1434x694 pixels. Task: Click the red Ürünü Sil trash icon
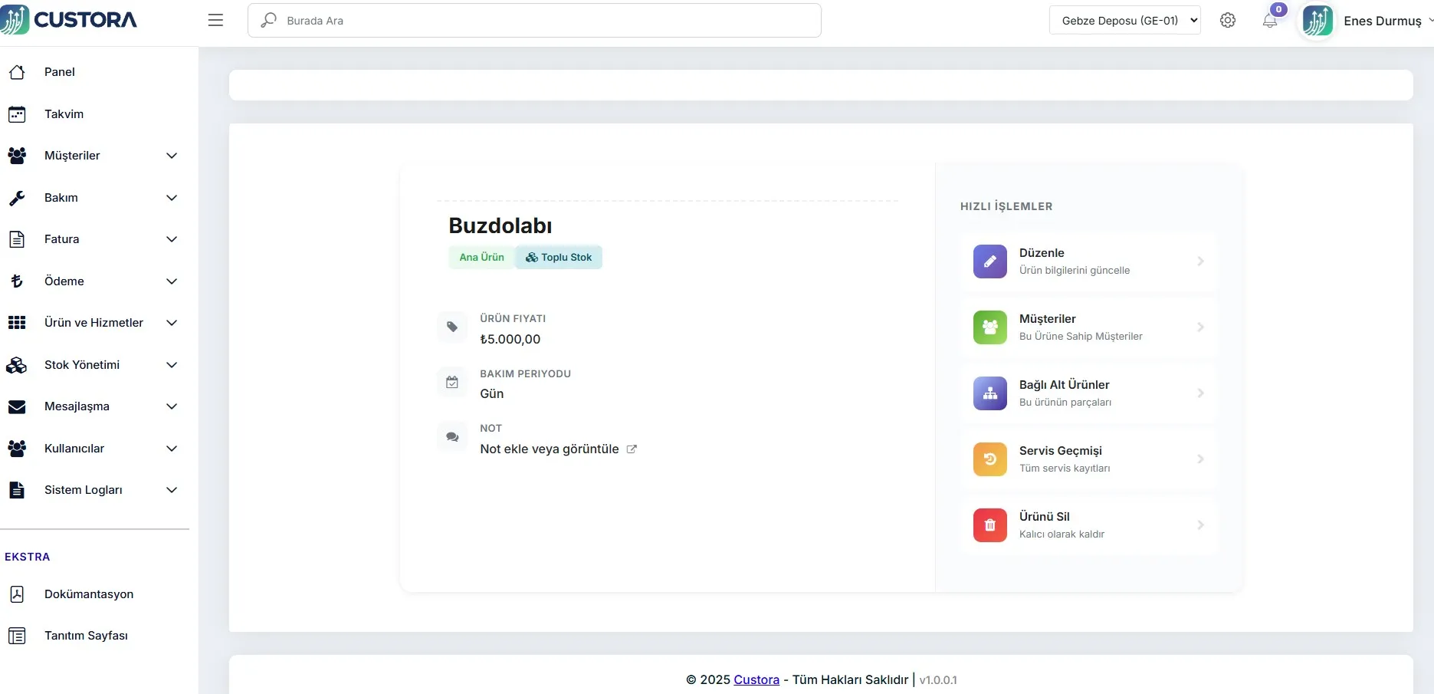pos(989,525)
